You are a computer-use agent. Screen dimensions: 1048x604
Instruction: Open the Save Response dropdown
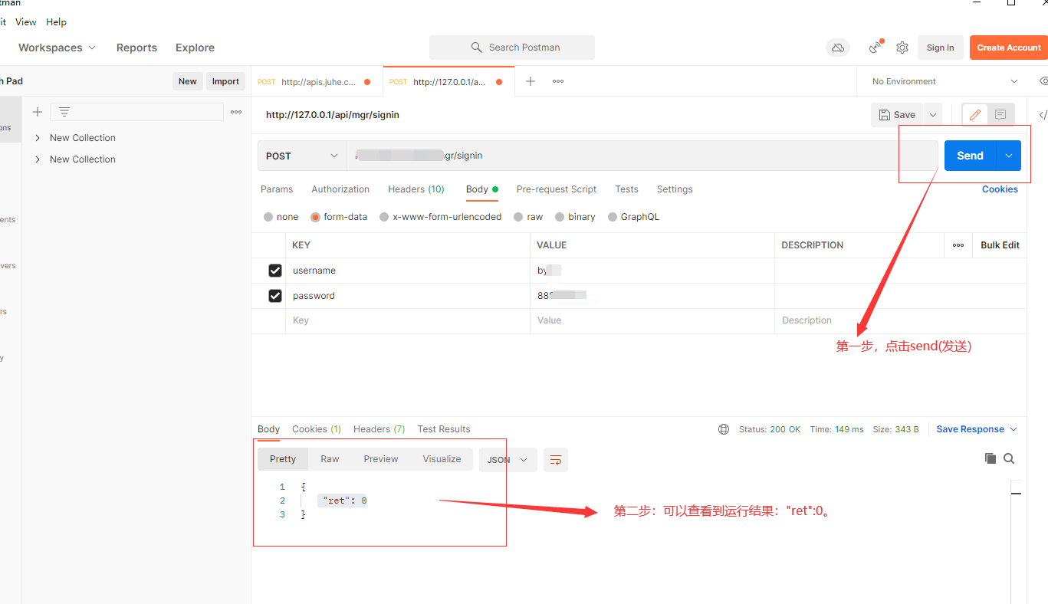tap(977, 429)
